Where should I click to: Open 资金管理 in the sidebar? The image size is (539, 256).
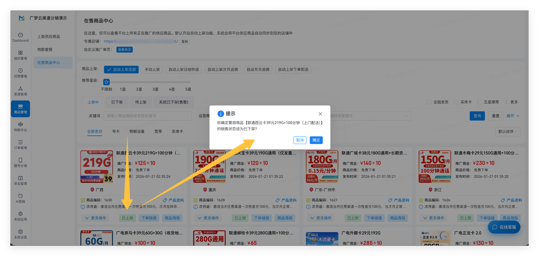(x=20, y=180)
